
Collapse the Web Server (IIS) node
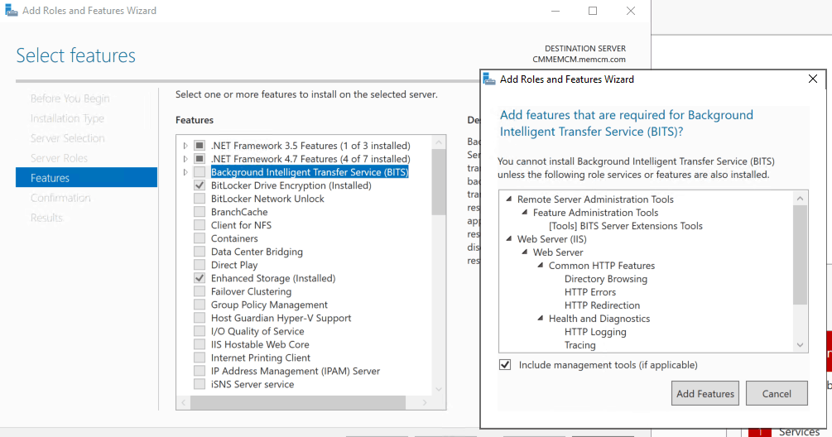[x=509, y=238]
